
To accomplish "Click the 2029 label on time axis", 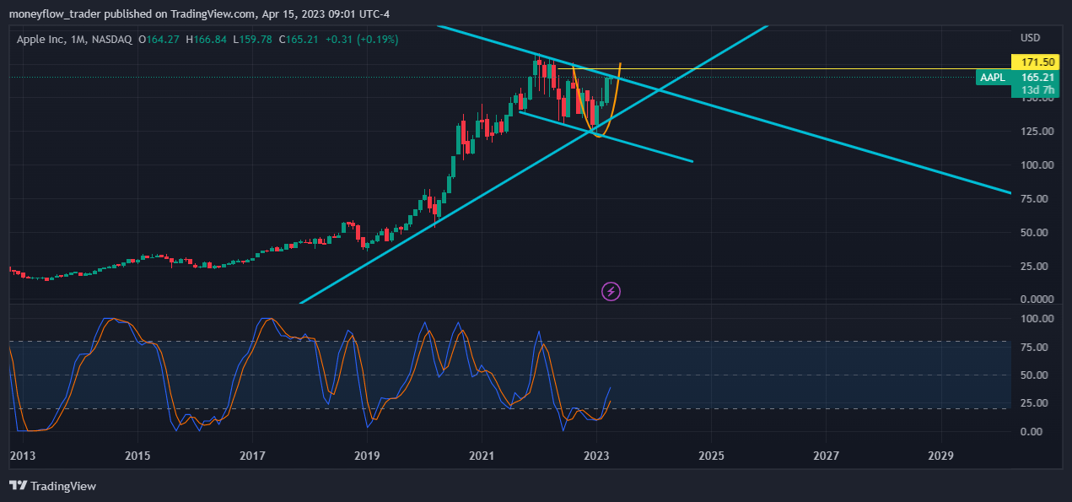I will pyautogui.click(x=940, y=456).
